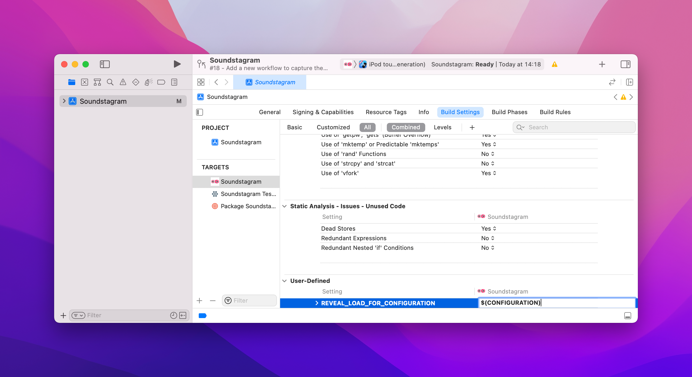Open the Debug navigator spray icon
The height and width of the screenshot is (377, 692).
[149, 82]
